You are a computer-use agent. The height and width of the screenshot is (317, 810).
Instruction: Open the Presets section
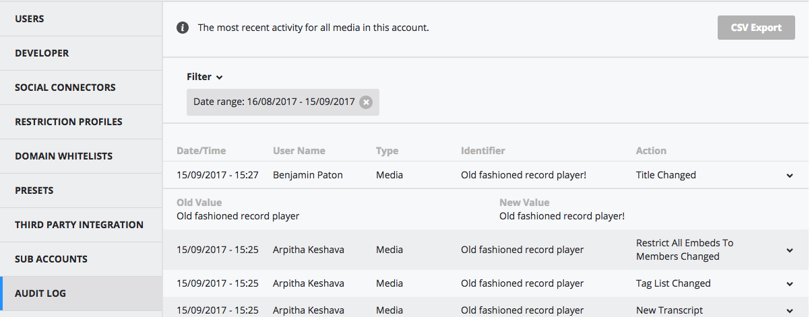click(81, 190)
